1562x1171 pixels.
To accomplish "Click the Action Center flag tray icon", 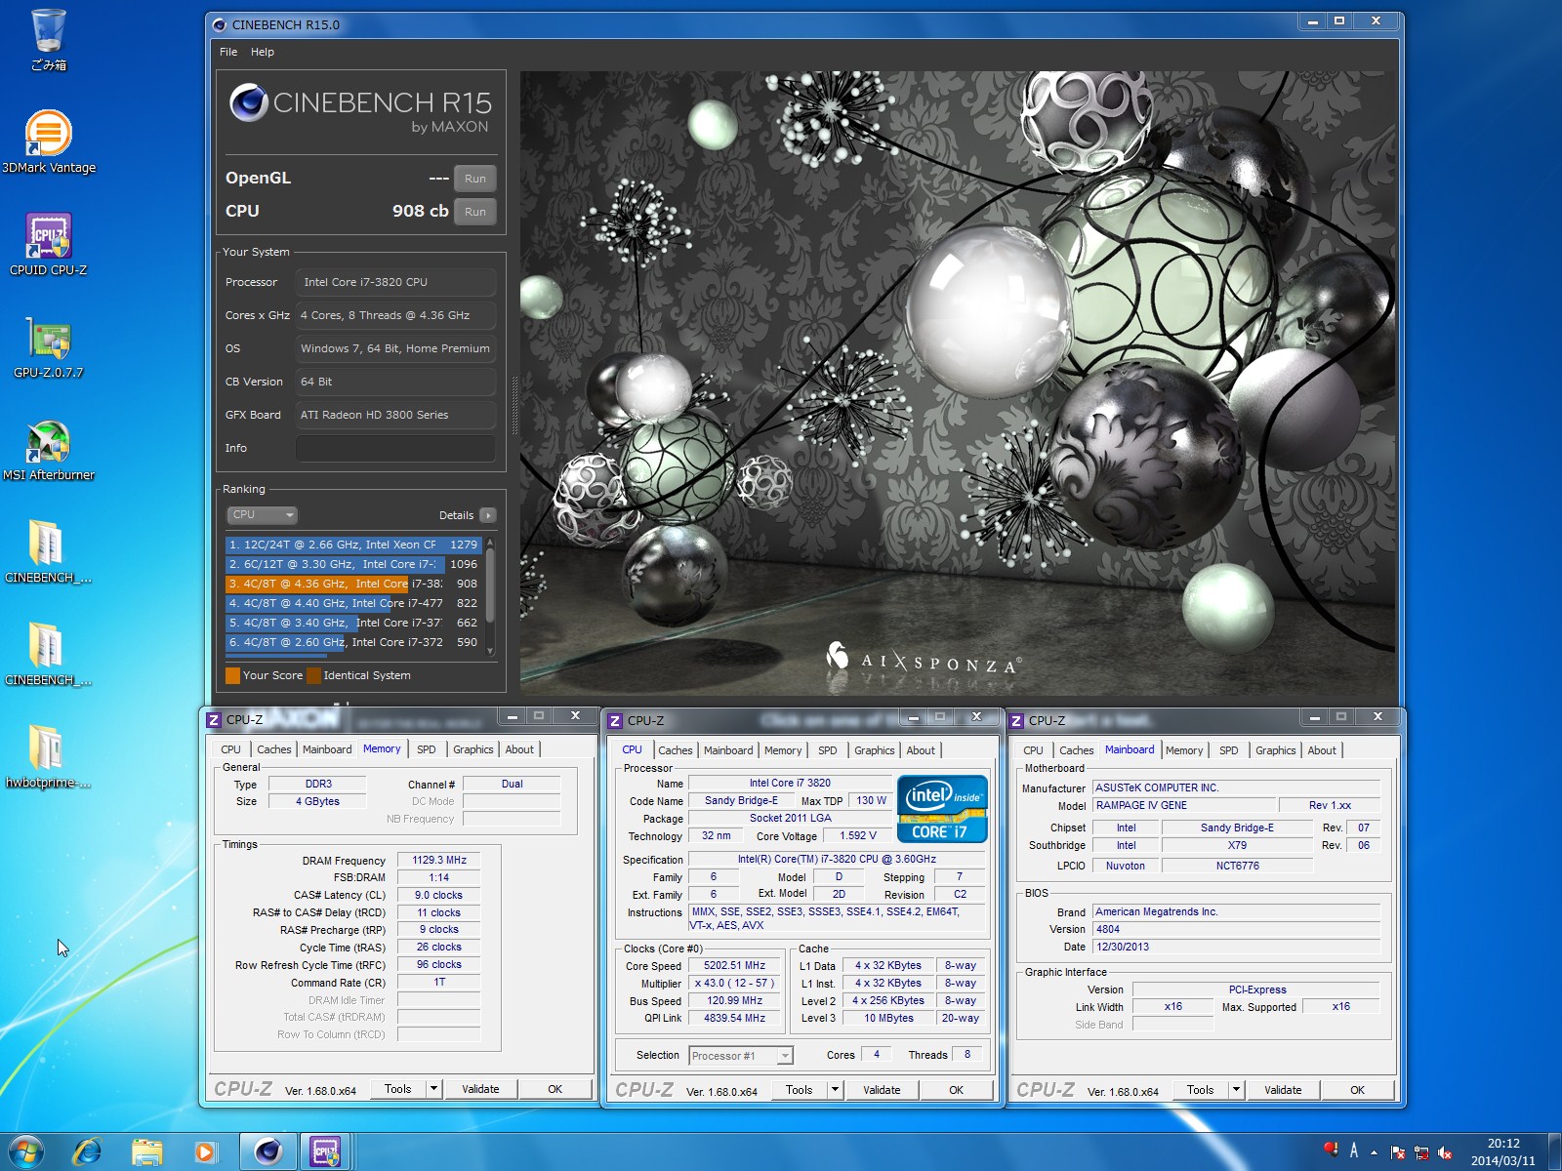I will click(x=1398, y=1153).
